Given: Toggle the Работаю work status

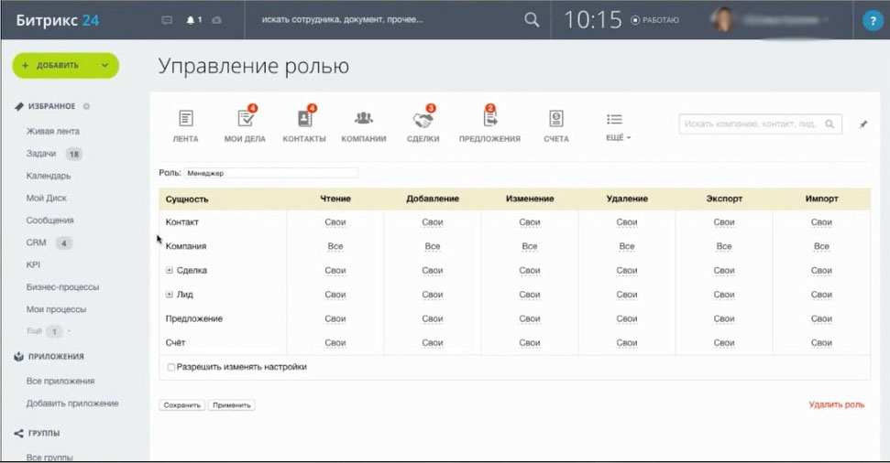Looking at the screenshot, I should click(655, 19).
